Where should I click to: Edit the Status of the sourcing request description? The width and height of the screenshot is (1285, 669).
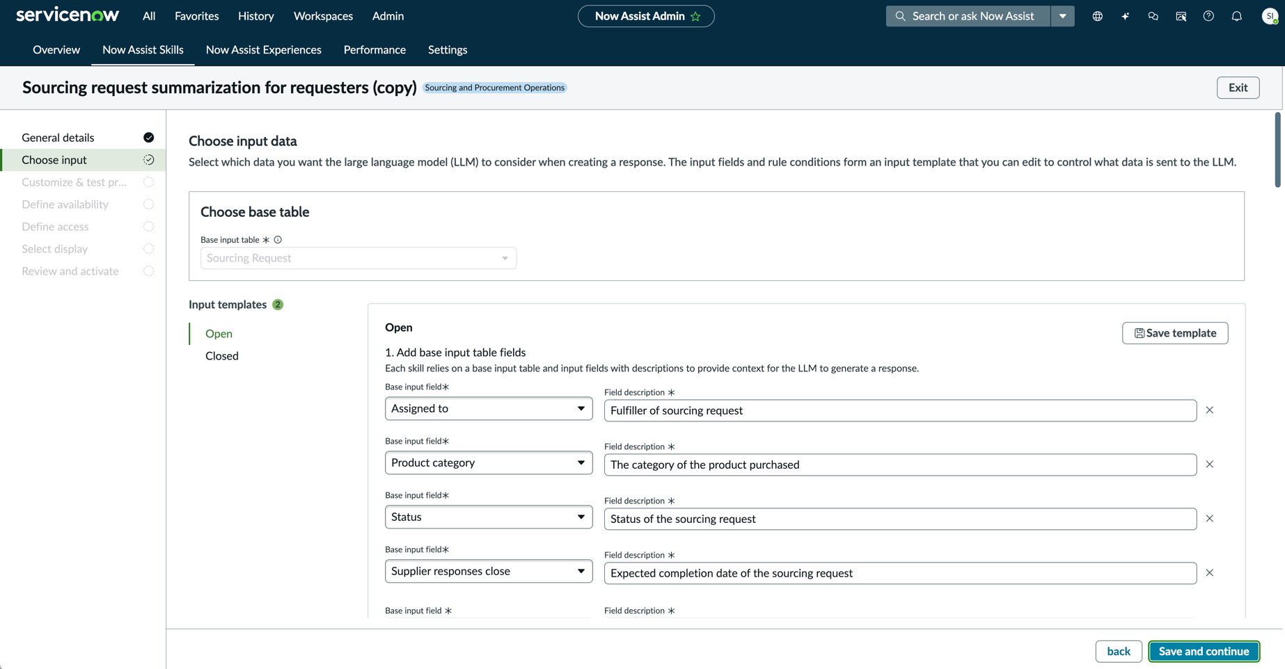click(900, 519)
